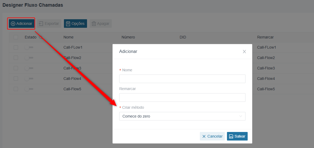Image resolution: width=314 pixels, height=148 pixels.
Task: Toggle the Estado switch for Call-Flow5
Action: (x=29, y=89)
